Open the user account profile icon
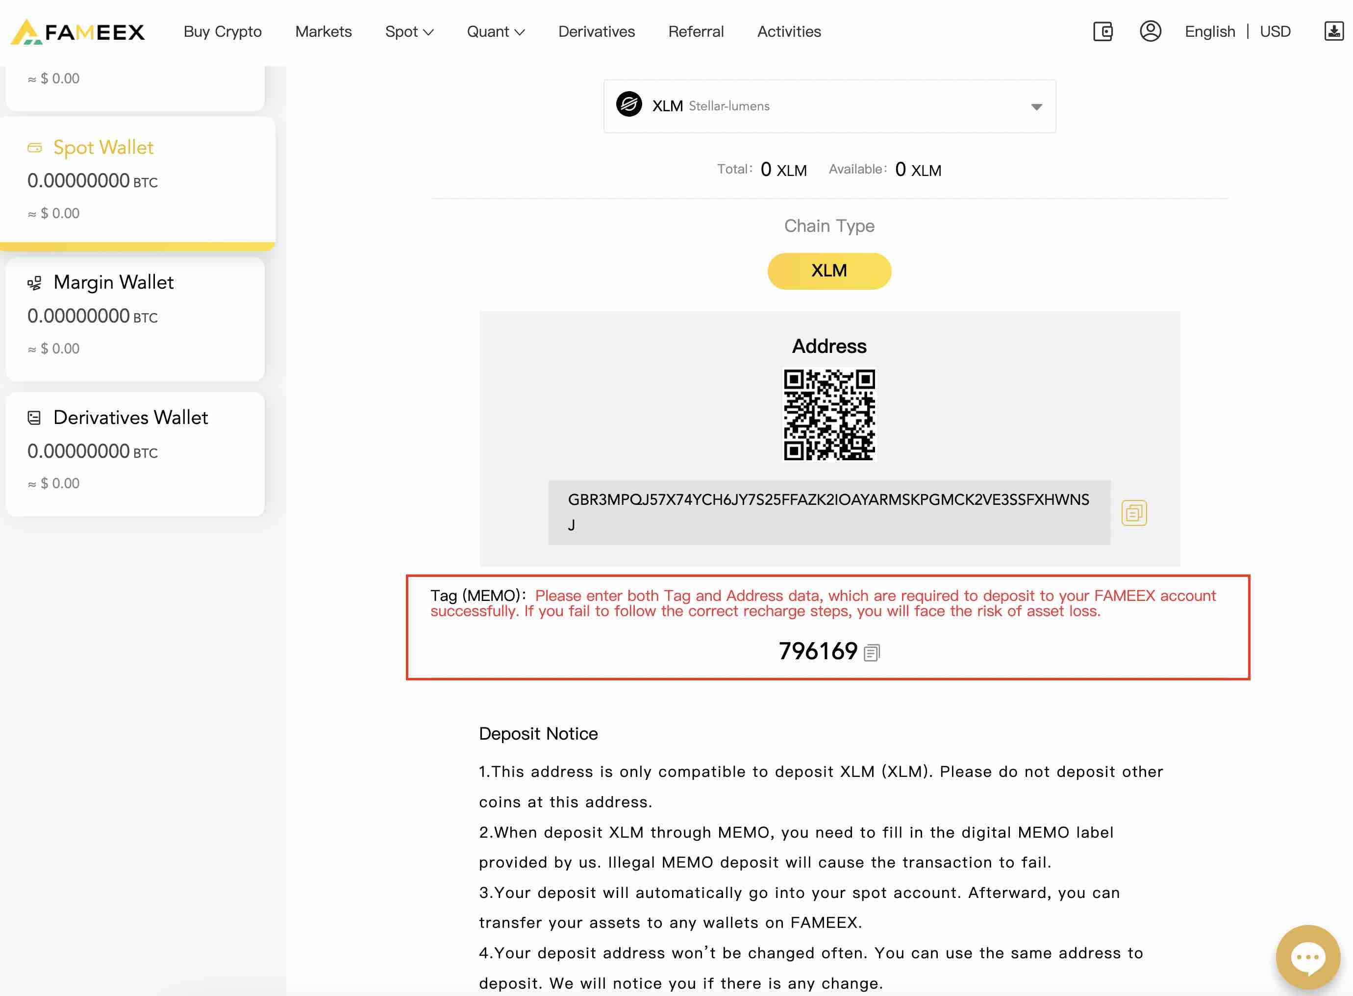The width and height of the screenshot is (1353, 996). (1151, 31)
